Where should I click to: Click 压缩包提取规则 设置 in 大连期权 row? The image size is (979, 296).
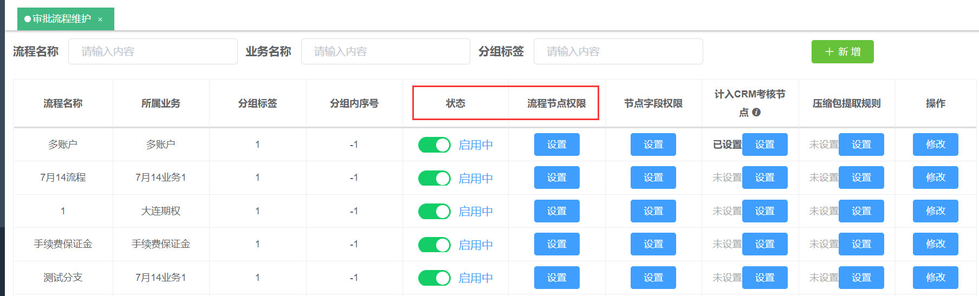[x=861, y=211]
